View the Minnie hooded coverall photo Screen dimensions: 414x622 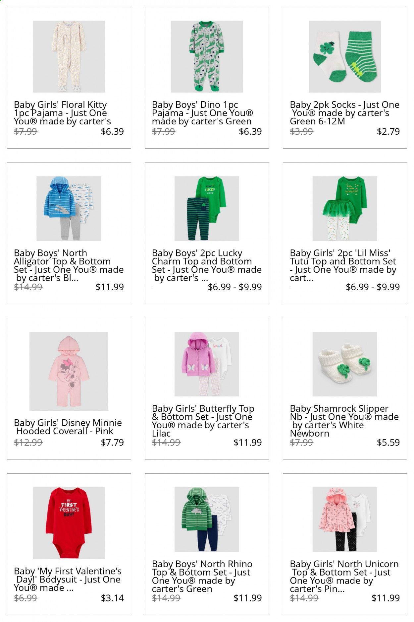pos(69,371)
